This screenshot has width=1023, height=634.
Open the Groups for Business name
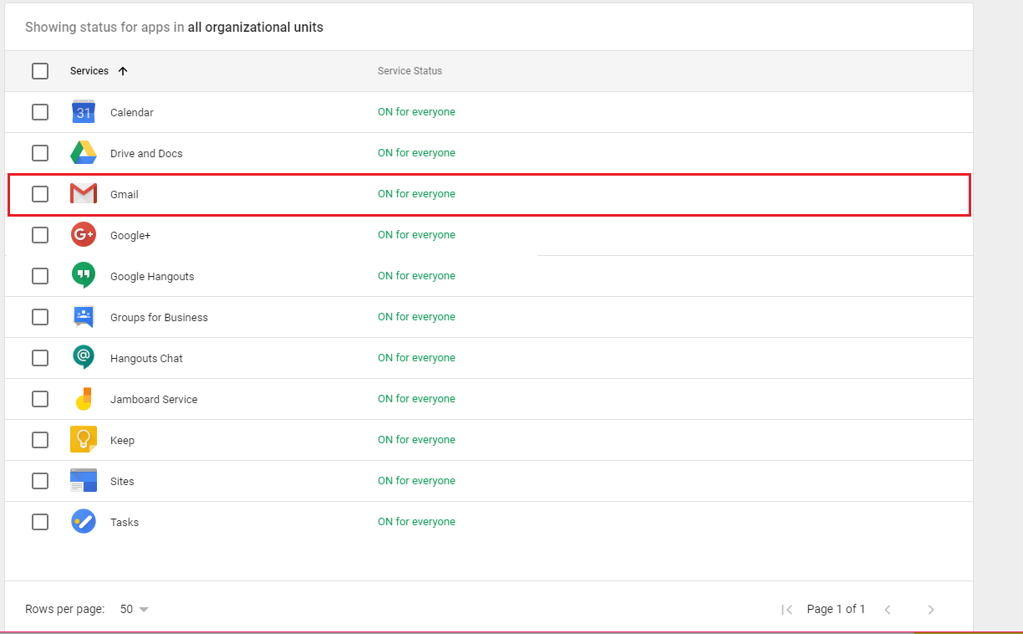159,318
